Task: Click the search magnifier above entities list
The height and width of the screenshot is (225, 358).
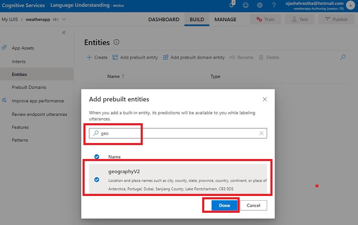Action: (343, 57)
